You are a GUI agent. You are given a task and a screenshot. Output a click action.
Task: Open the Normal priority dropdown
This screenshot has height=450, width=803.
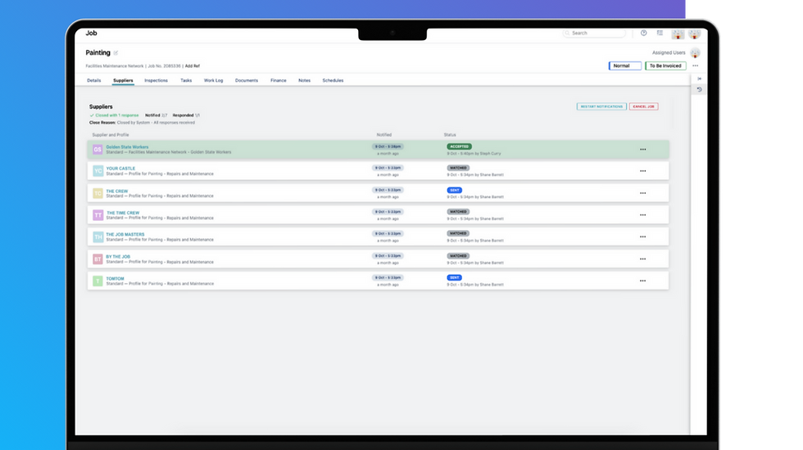pos(624,65)
